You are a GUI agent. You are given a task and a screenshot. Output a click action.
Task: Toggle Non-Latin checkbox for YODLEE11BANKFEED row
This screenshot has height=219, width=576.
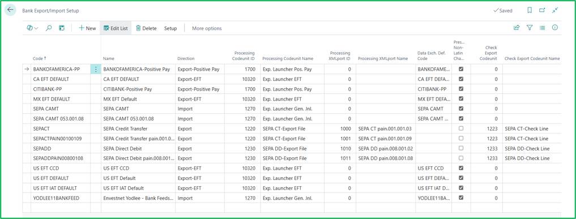[461, 197]
